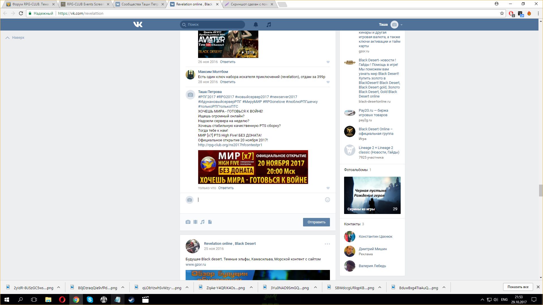Viewport: 543px width, 305px height.
Task: Go to top via Наверх
Action: point(15,38)
